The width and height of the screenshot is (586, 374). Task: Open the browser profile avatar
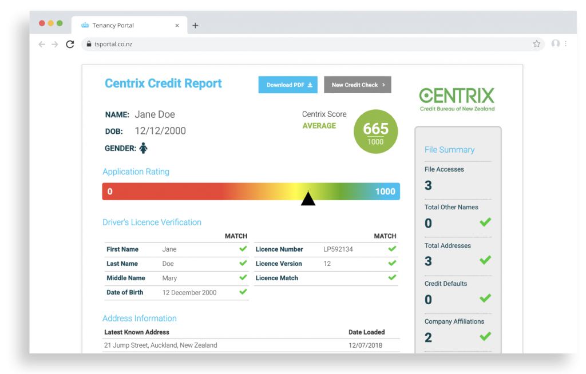point(556,43)
